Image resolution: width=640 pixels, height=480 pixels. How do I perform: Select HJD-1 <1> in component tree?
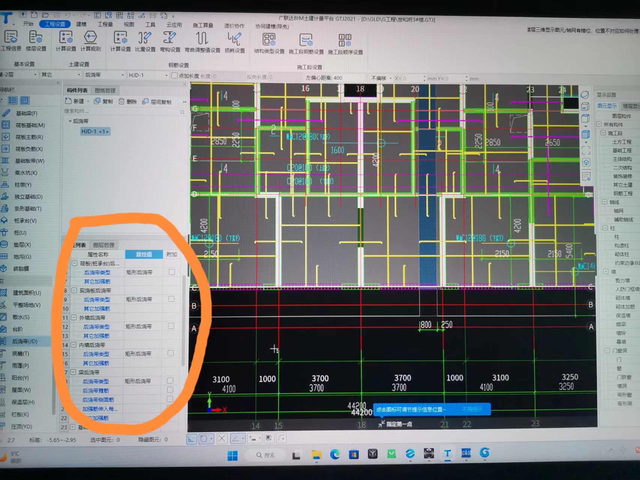(x=95, y=131)
